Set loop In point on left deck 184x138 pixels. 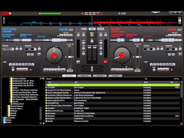[x=19, y=69]
